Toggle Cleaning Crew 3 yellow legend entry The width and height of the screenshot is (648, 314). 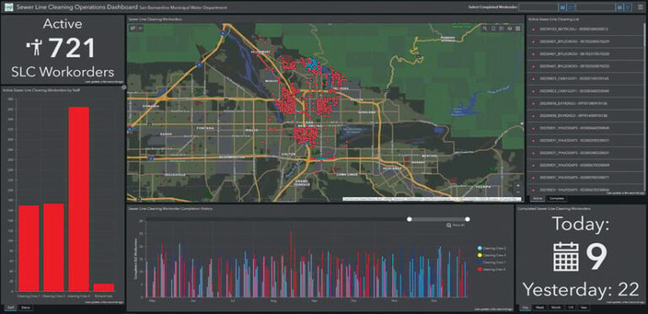click(491, 255)
